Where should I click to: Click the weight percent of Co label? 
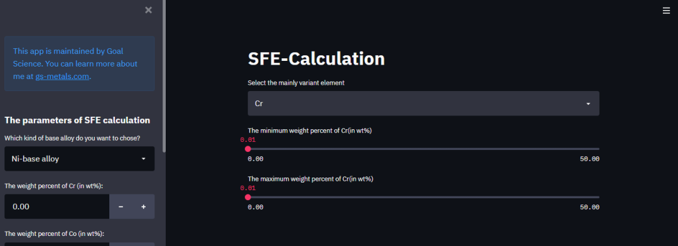coord(54,234)
